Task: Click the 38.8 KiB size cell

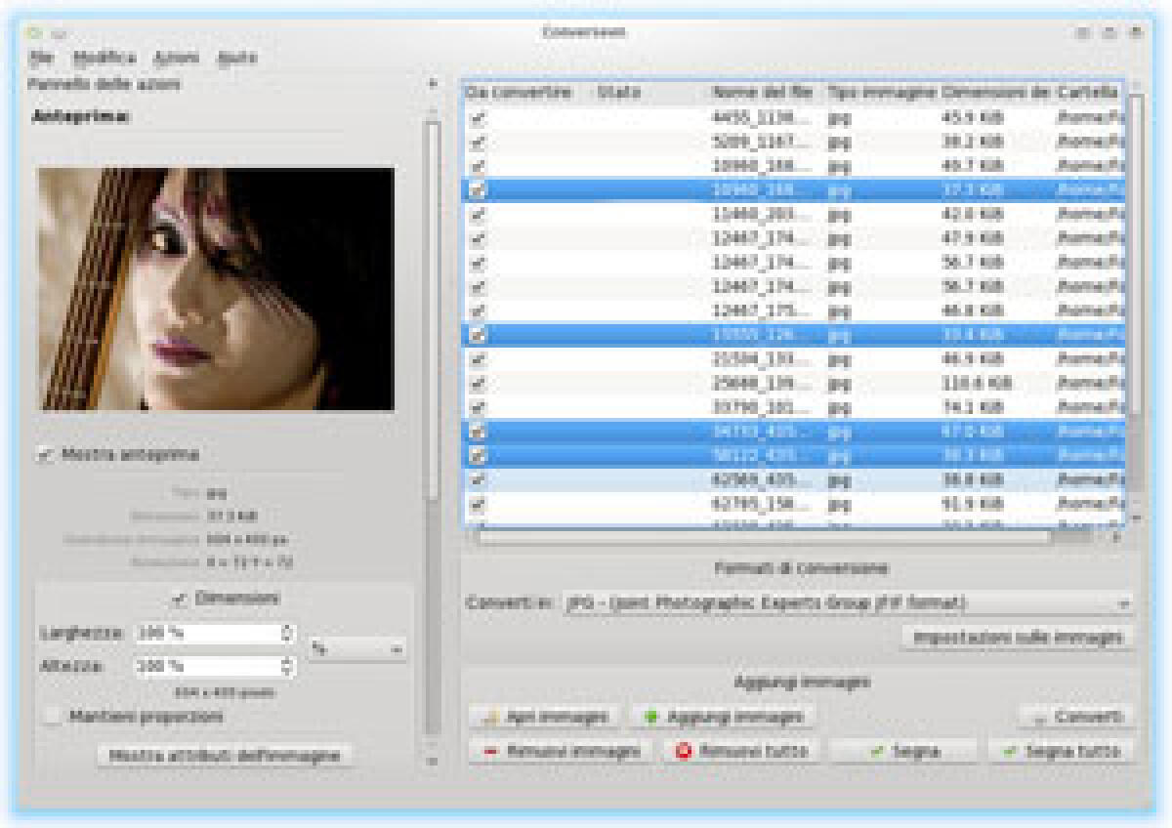Action: [x=972, y=478]
